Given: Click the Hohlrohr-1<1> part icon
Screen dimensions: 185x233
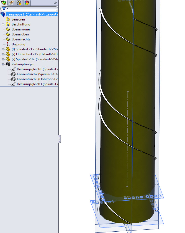Looking at the screenshot, I should (8, 54).
